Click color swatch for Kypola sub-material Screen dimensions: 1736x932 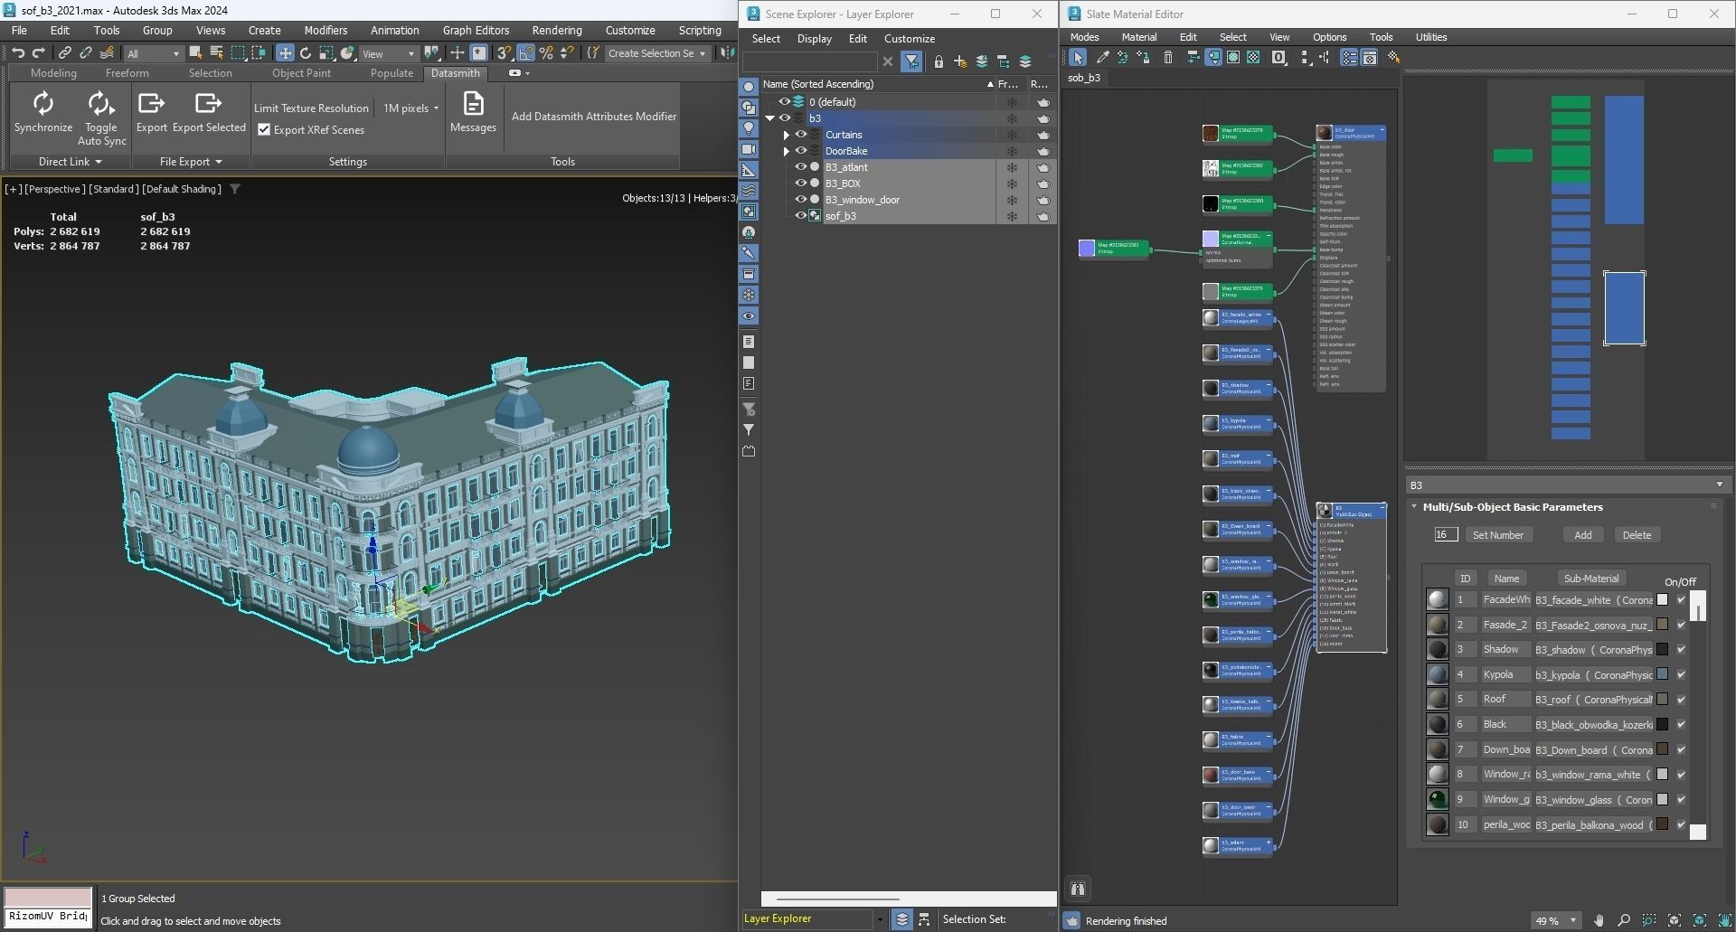pos(1662,674)
